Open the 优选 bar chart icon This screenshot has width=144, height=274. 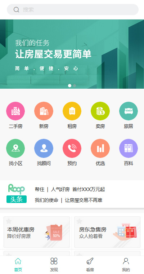point(100,148)
